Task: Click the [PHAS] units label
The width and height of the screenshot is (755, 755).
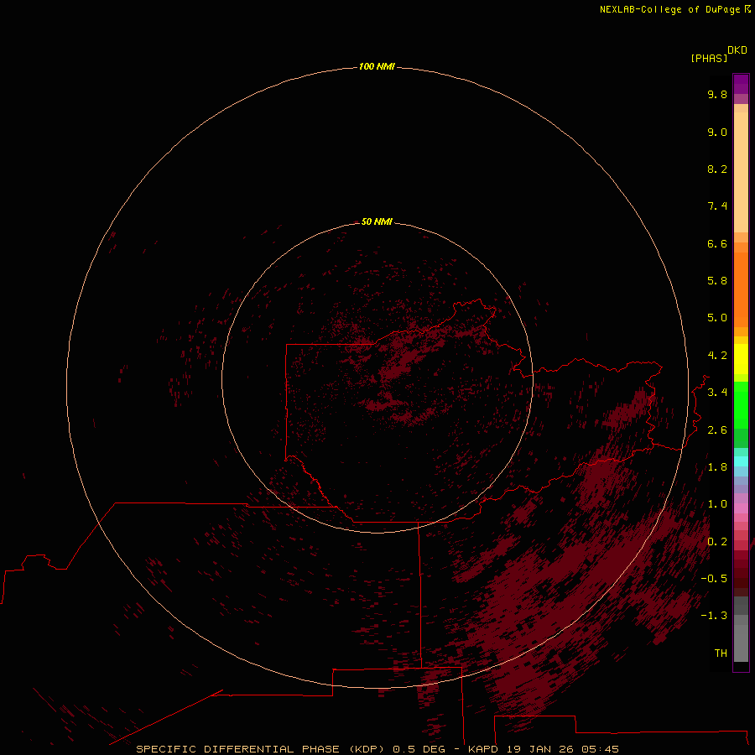Action: coord(709,58)
